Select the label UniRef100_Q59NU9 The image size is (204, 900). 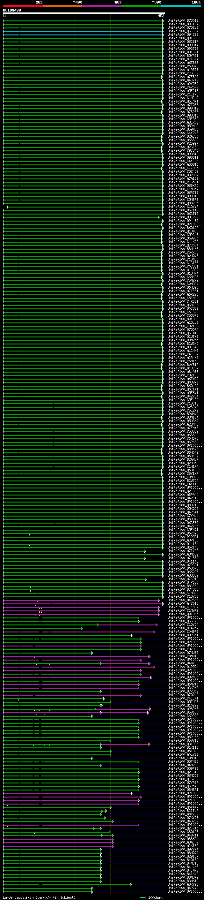coord(183,126)
